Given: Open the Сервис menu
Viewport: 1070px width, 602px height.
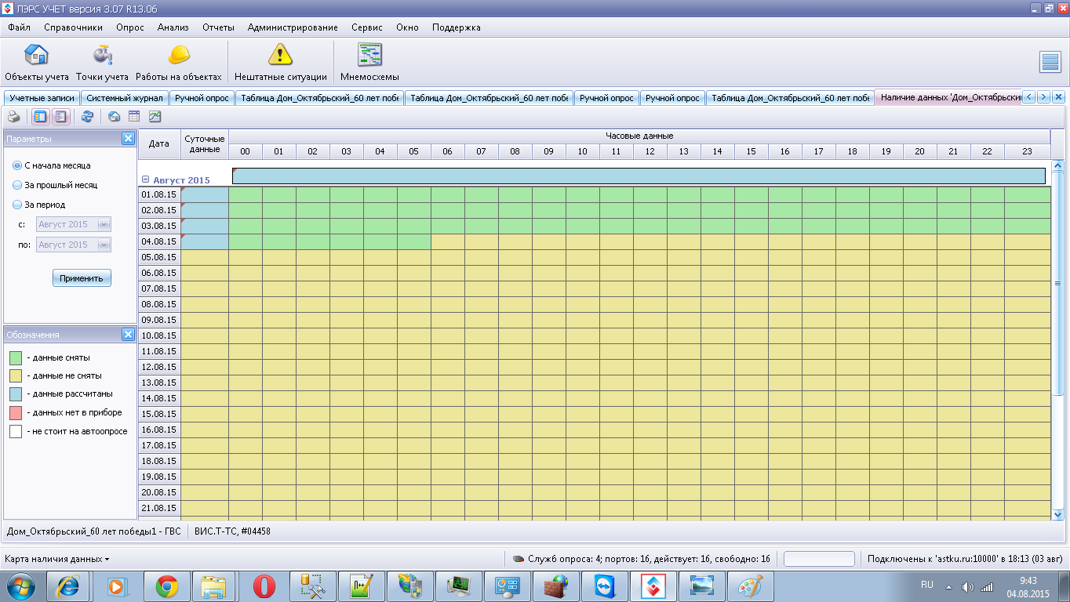Looking at the screenshot, I should (367, 27).
